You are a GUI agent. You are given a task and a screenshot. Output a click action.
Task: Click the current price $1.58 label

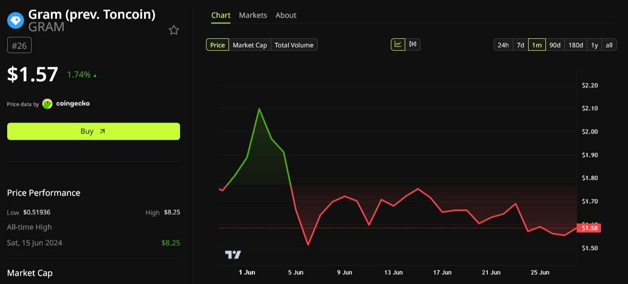[x=589, y=228]
